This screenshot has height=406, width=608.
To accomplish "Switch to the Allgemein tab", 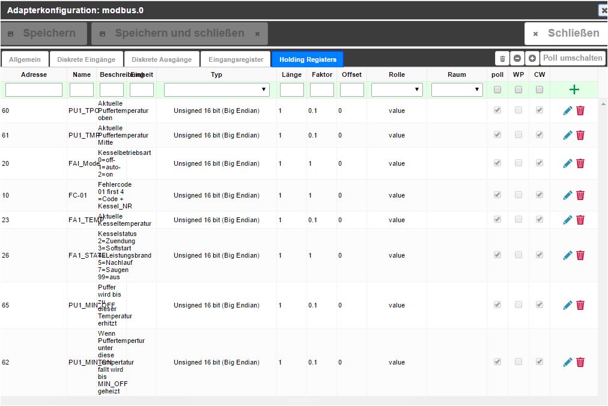I will [x=25, y=59].
